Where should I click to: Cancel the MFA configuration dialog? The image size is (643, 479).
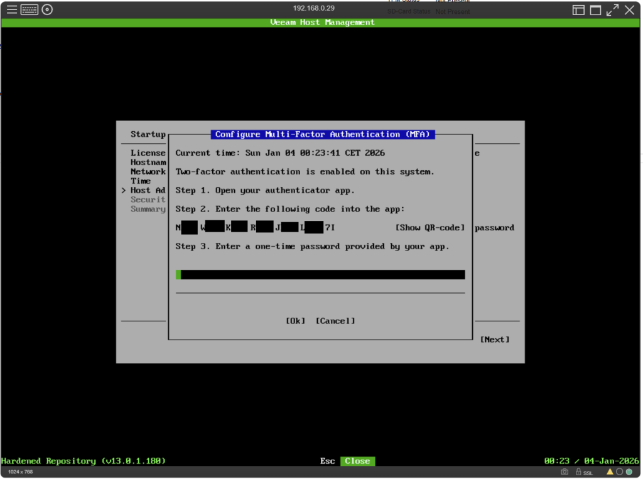click(335, 321)
